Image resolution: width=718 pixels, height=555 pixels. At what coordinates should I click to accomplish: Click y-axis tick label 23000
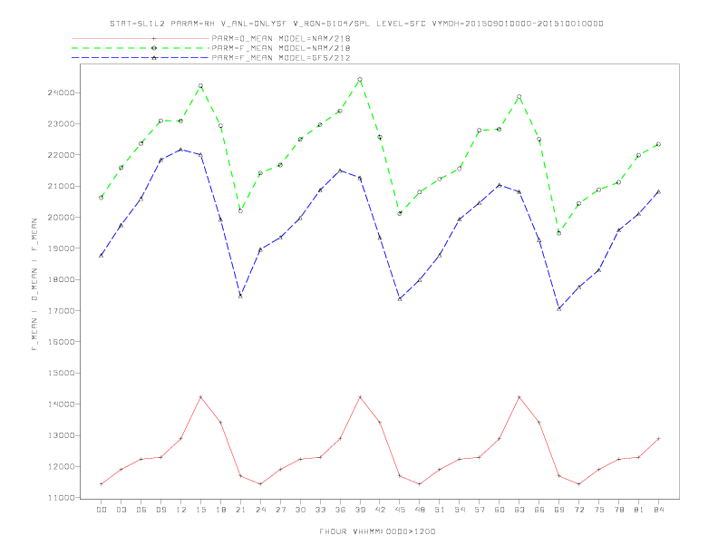click(x=61, y=124)
